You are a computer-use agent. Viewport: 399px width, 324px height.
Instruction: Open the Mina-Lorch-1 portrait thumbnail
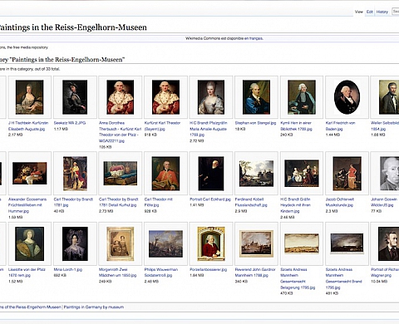[x=75, y=243]
